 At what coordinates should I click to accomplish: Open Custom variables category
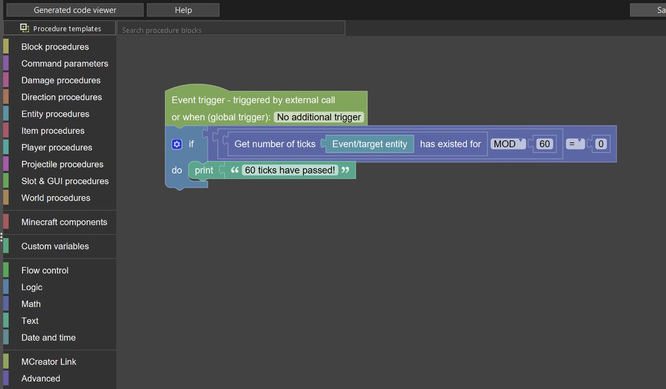55,246
